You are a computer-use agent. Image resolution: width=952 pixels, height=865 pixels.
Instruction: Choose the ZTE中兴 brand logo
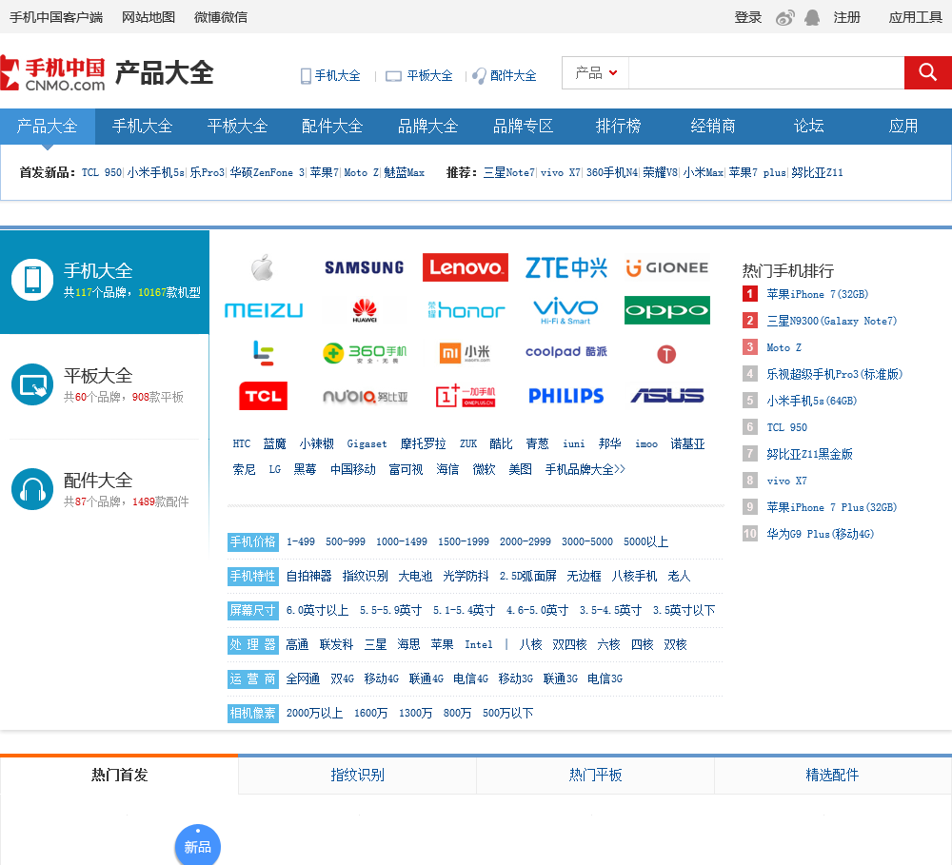565,267
